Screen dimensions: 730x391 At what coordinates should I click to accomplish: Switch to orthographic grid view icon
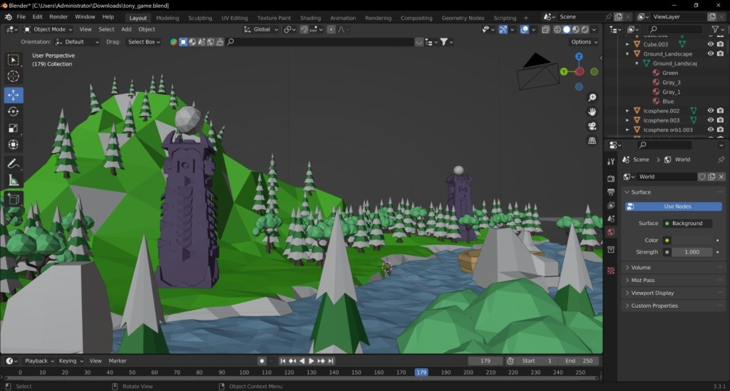592,140
